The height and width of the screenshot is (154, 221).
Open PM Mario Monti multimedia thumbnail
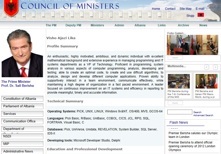pos(206,81)
